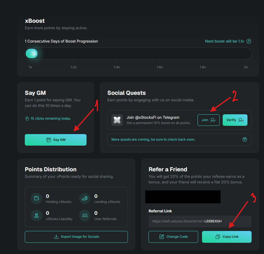
Task: Click the up-arrow icon next to next boost
Action: 249,41
